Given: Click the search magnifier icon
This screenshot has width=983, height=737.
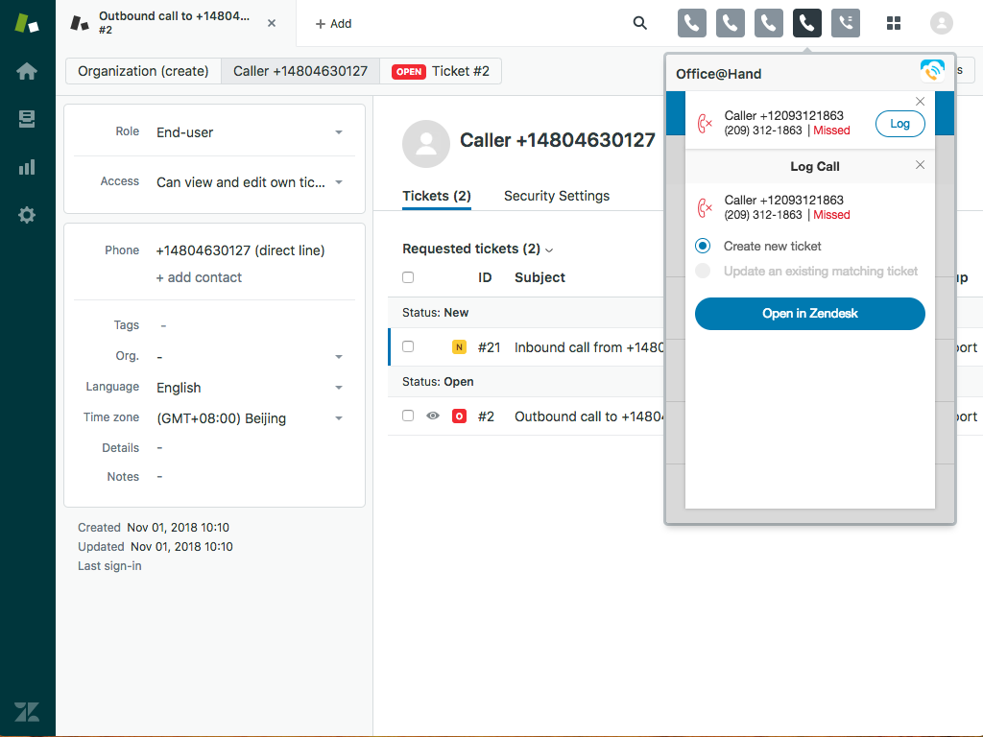Looking at the screenshot, I should [640, 23].
